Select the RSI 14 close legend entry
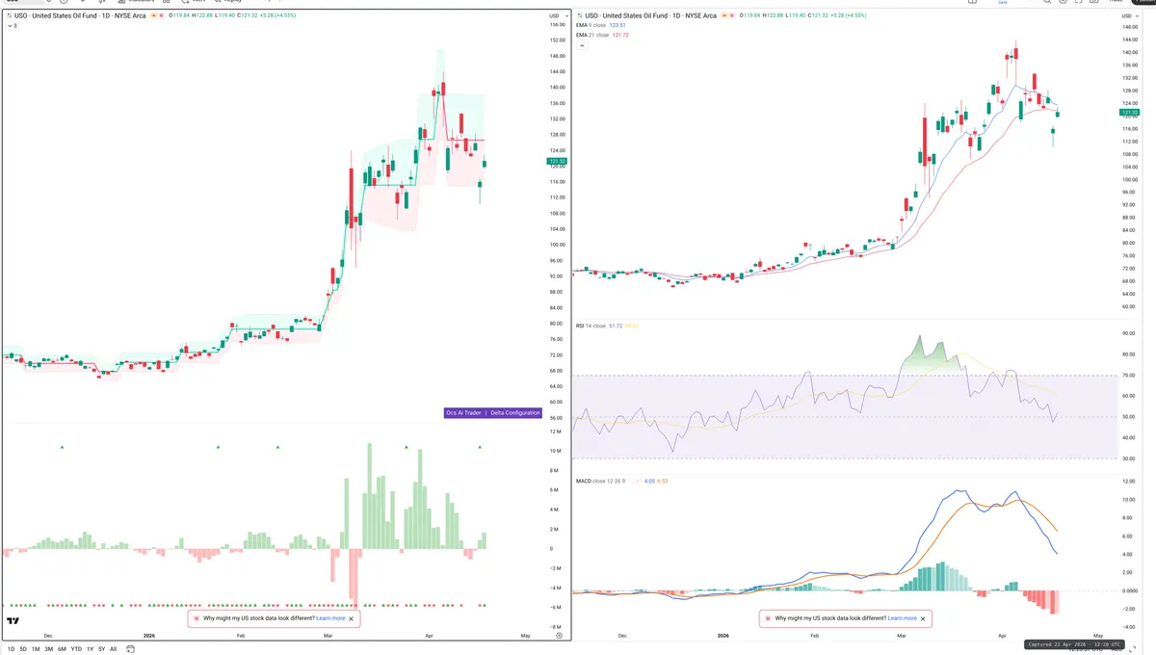This screenshot has height=655, width=1156. point(591,326)
